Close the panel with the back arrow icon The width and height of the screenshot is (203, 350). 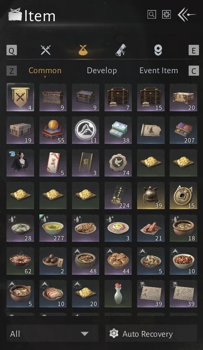pos(186,15)
